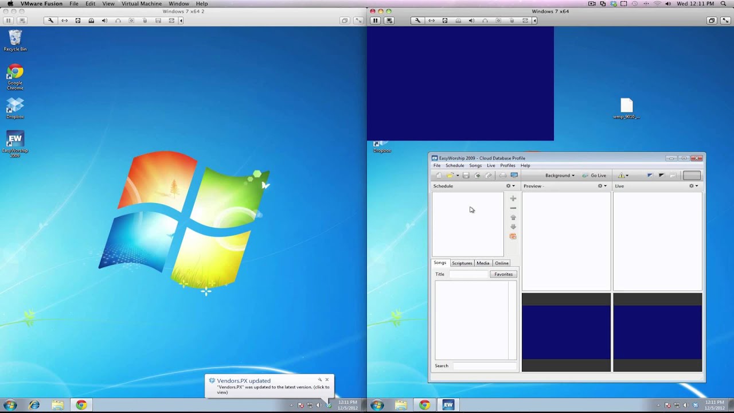Add an item to schedule with plus icon
This screenshot has width=734, height=413.
[x=513, y=198]
